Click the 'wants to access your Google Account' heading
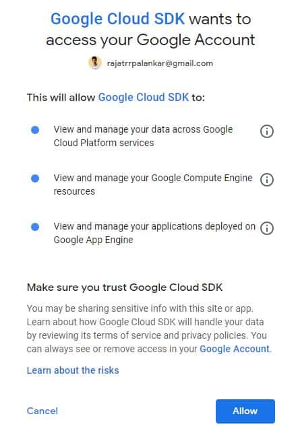Screen dimensions: 298x437 point(150,29)
